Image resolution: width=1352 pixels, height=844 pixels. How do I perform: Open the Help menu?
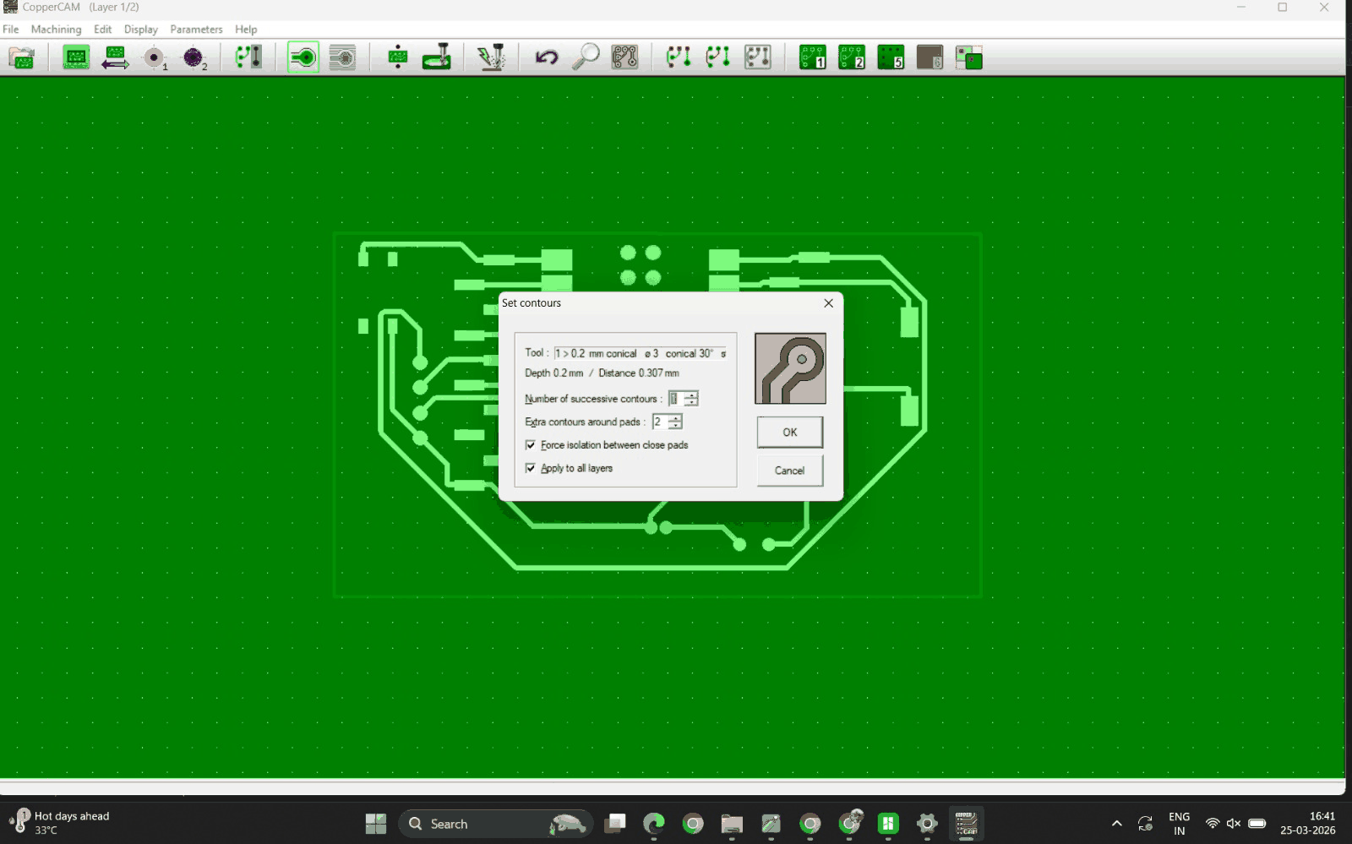point(246,29)
